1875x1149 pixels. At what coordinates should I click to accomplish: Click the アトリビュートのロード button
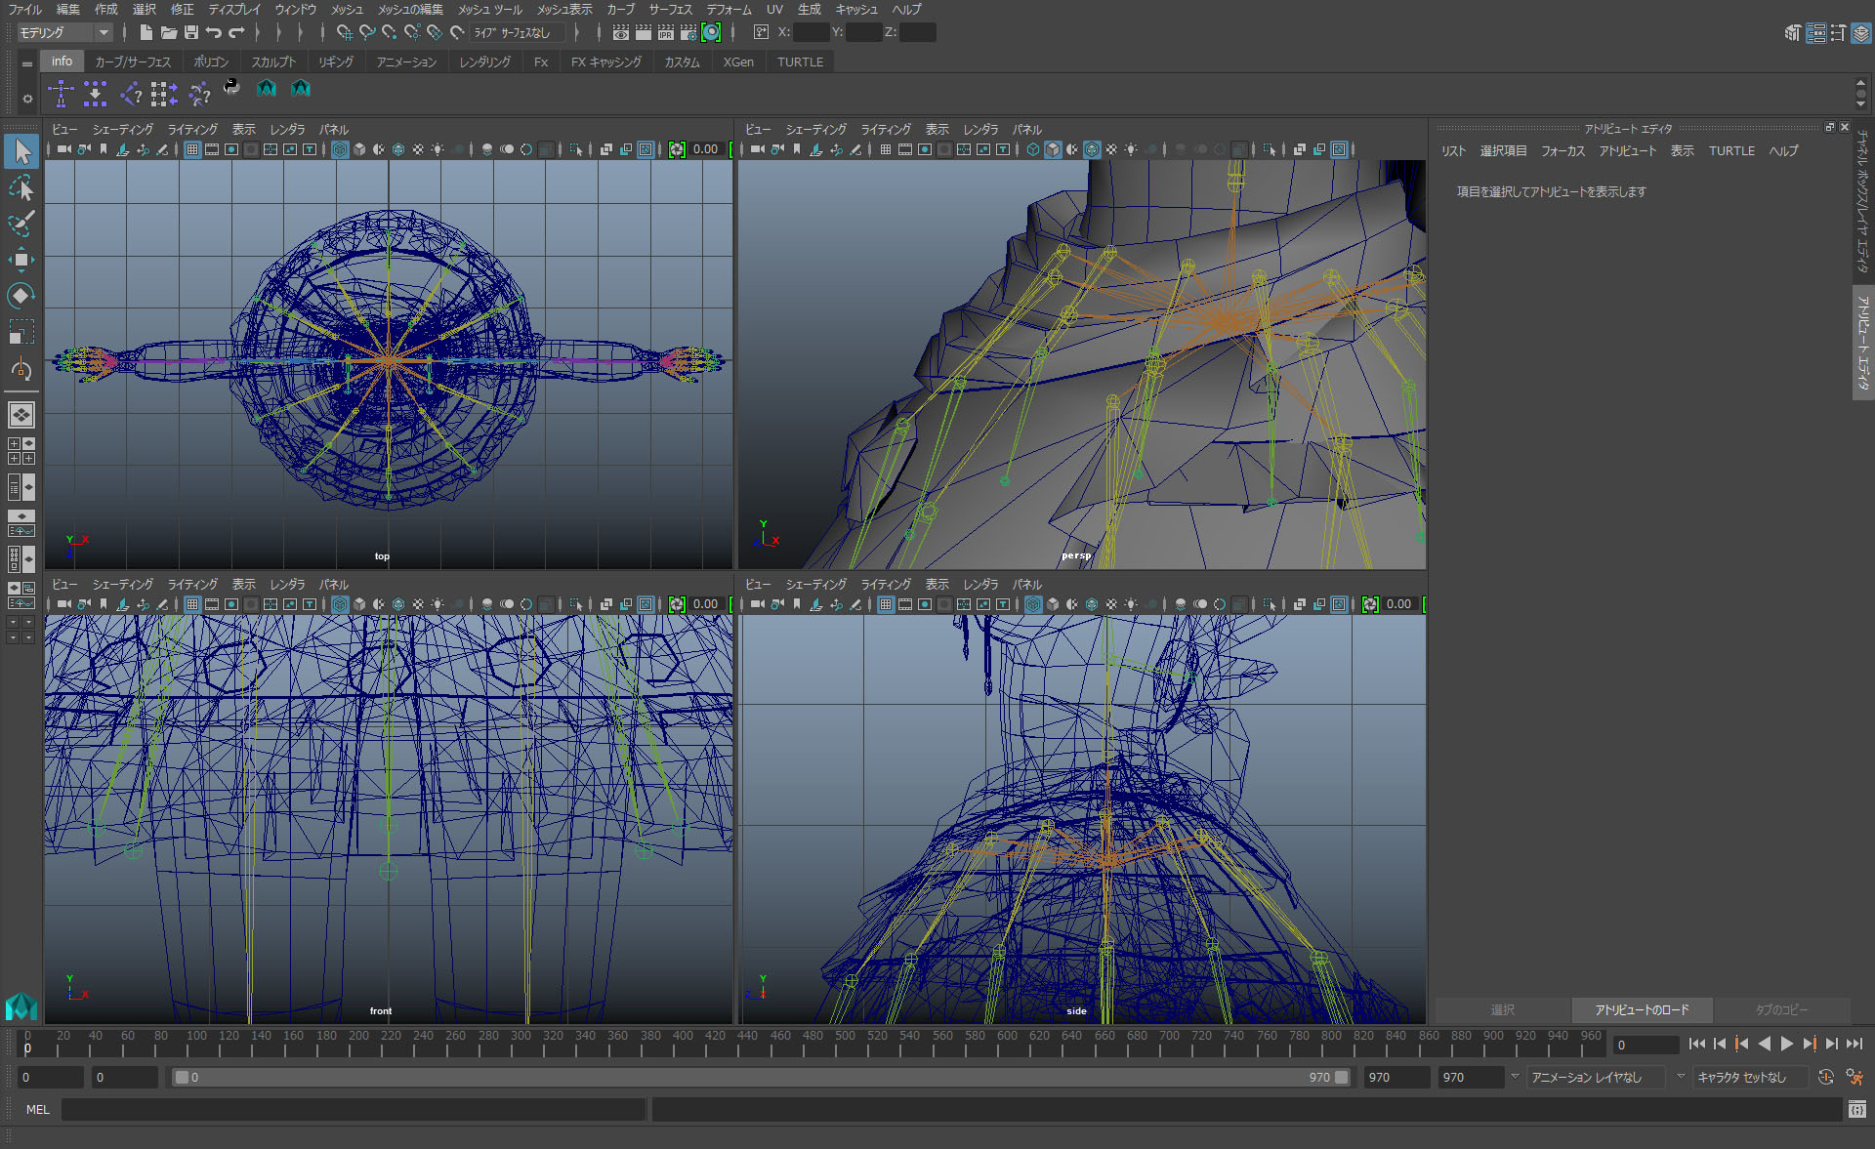coord(1641,1009)
